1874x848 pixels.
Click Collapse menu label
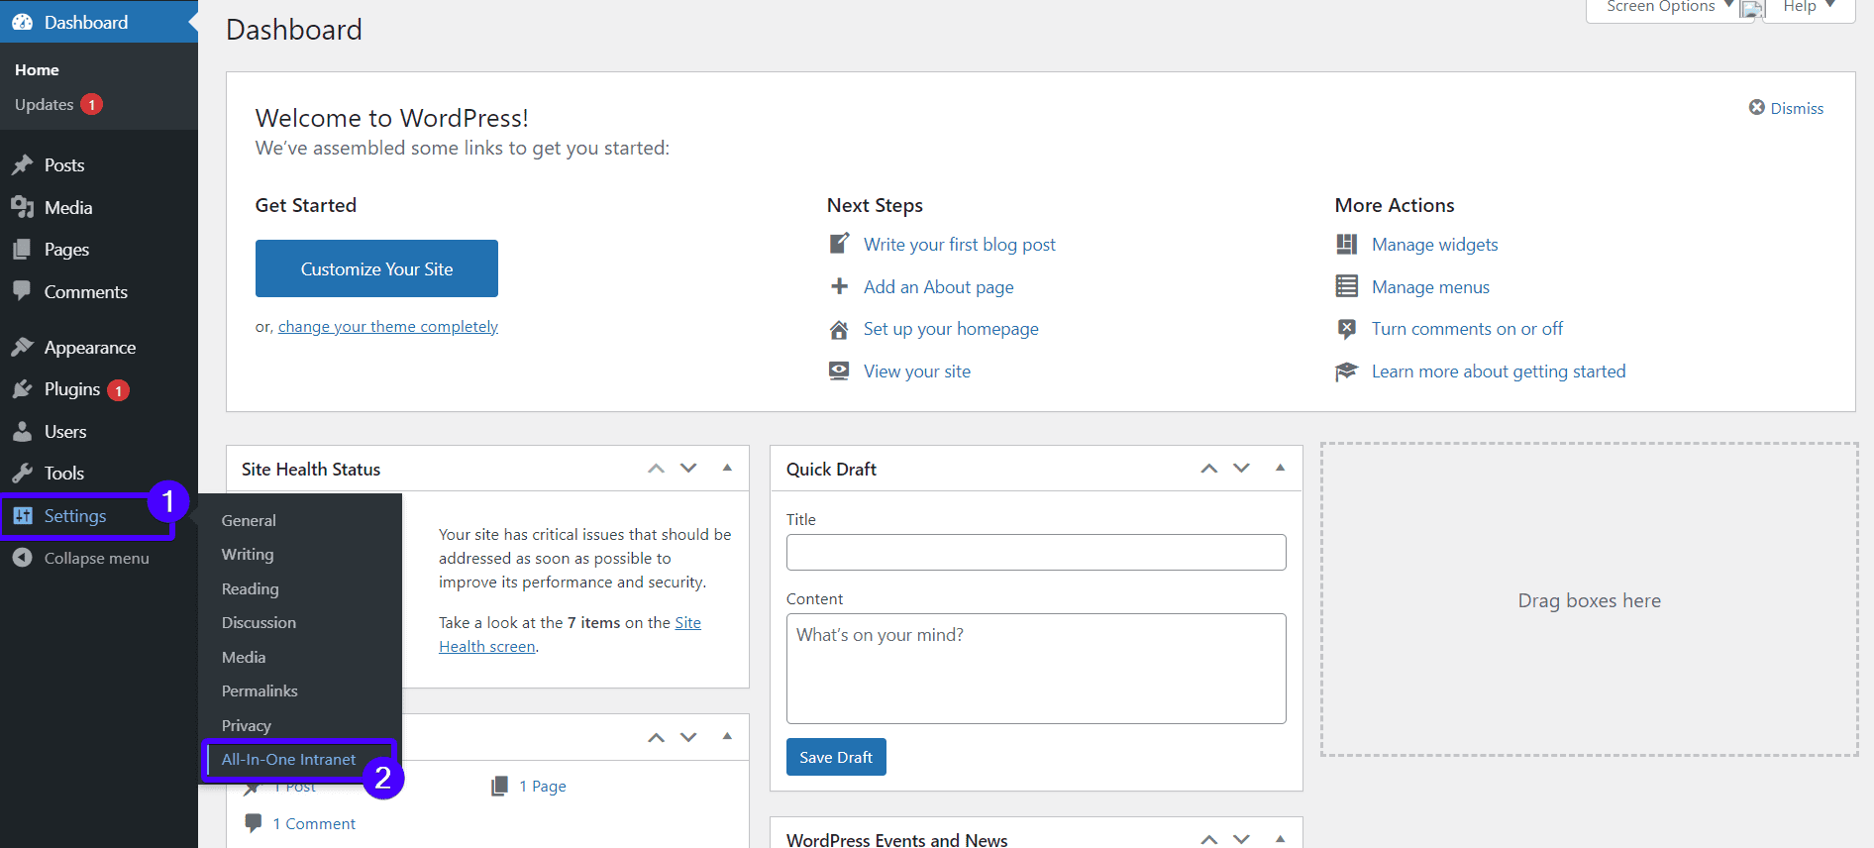click(97, 558)
